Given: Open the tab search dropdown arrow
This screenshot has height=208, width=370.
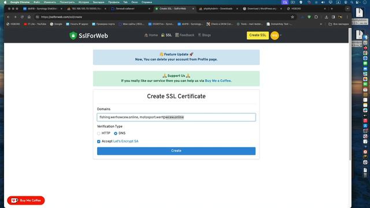Looking at the screenshot, I should pos(347,9).
